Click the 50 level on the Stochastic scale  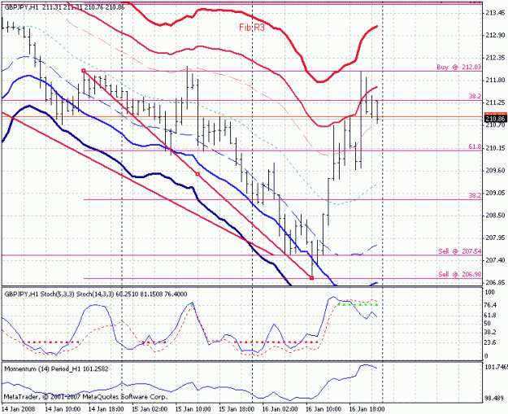point(488,324)
